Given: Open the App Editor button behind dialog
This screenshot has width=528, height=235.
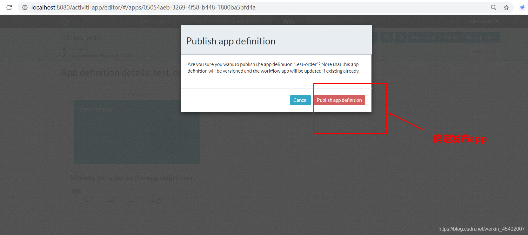Looking at the screenshot, I should coord(481,37).
